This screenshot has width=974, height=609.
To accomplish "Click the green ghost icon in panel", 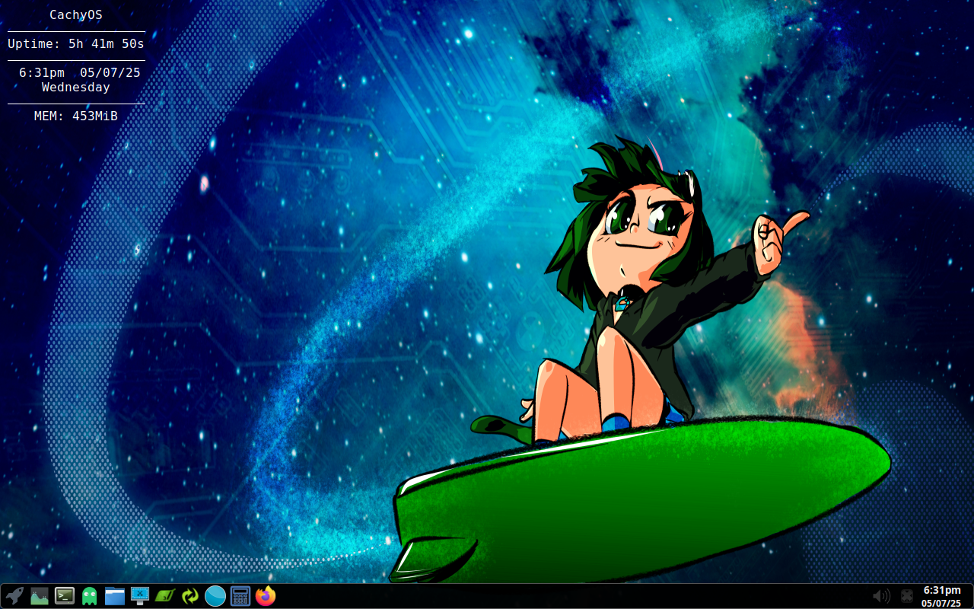I will (90, 596).
